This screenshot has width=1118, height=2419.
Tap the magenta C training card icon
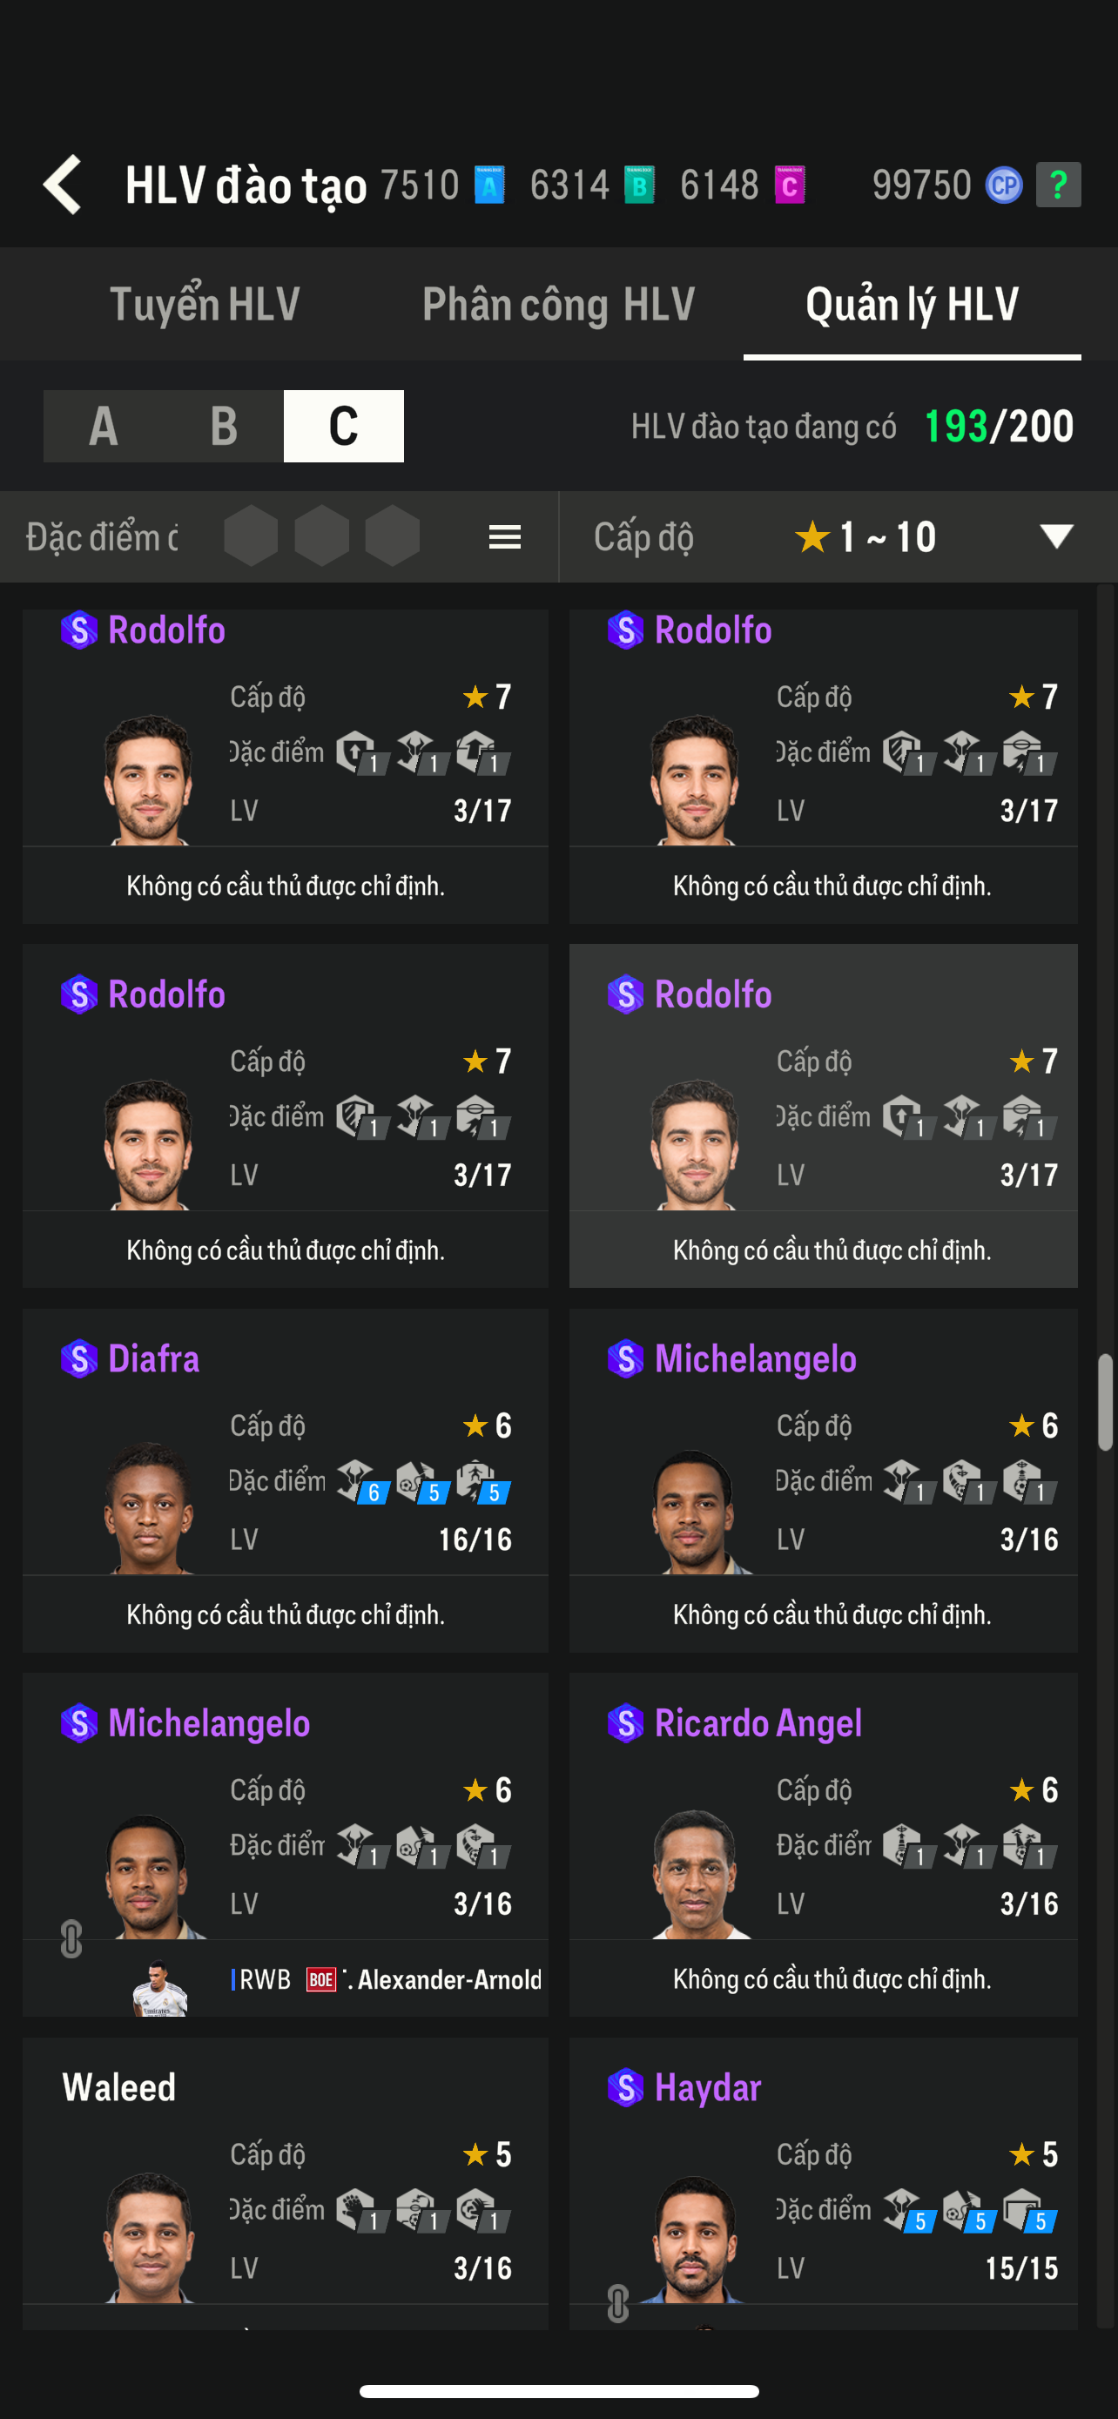(790, 184)
